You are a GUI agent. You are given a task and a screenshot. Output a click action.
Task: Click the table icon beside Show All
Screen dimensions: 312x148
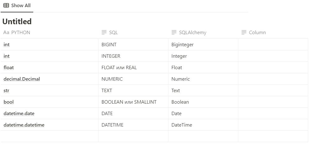(x=6, y=5)
